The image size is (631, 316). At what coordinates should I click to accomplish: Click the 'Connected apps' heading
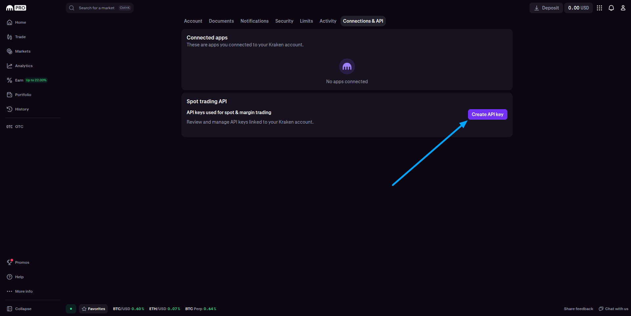click(207, 38)
